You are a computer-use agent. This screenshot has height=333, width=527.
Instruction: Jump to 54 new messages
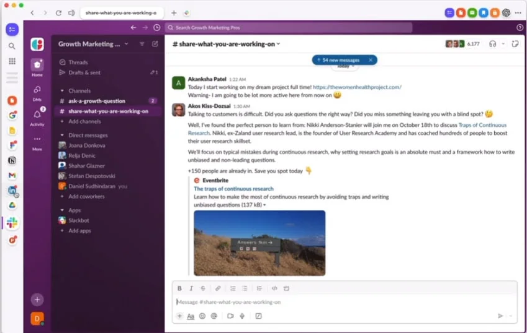340,60
